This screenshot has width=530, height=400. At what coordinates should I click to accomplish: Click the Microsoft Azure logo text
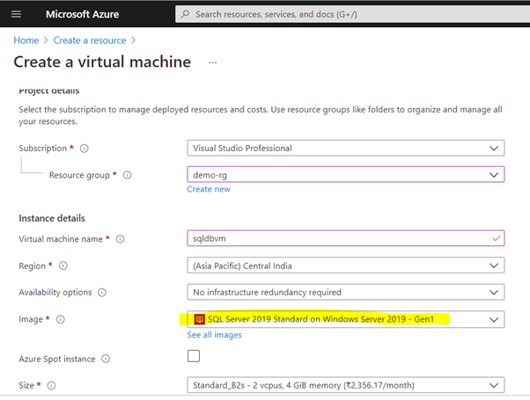coord(82,14)
